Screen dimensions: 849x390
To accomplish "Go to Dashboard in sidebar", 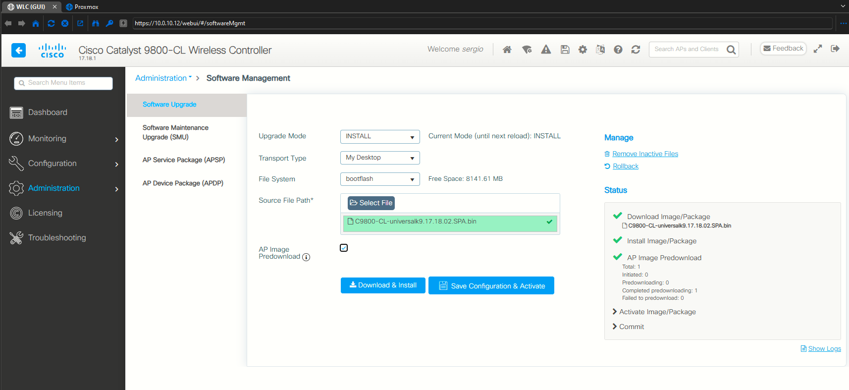I will pos(48,112).
